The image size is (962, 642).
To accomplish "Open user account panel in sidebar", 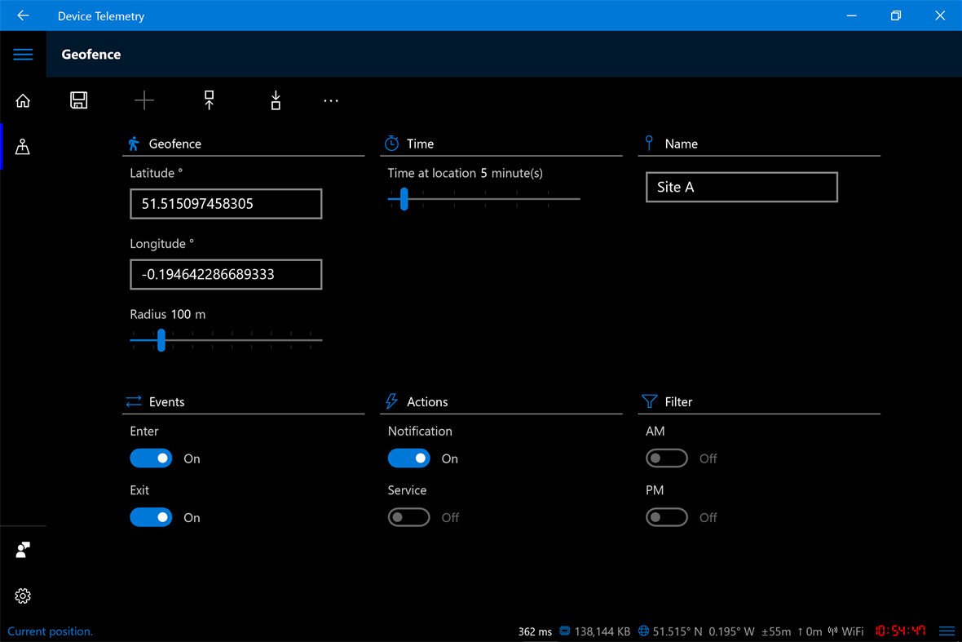I will 23,549.
